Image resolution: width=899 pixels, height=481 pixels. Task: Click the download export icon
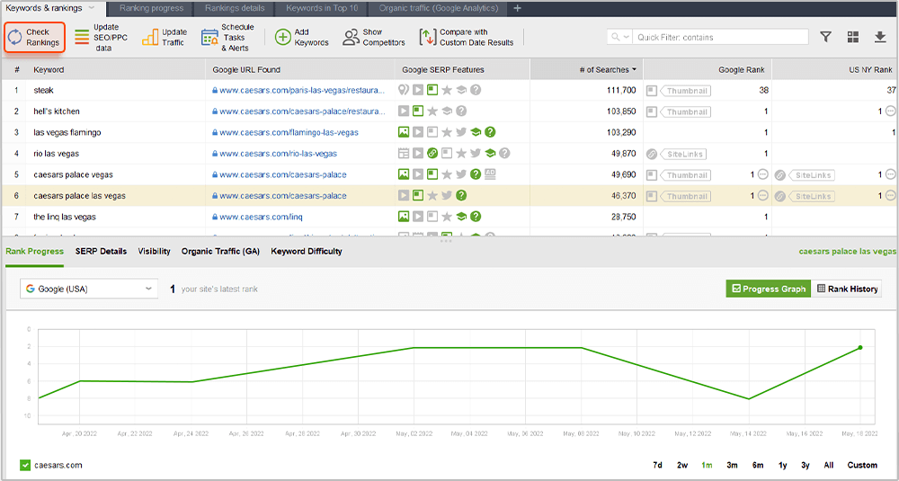(880, 37)
